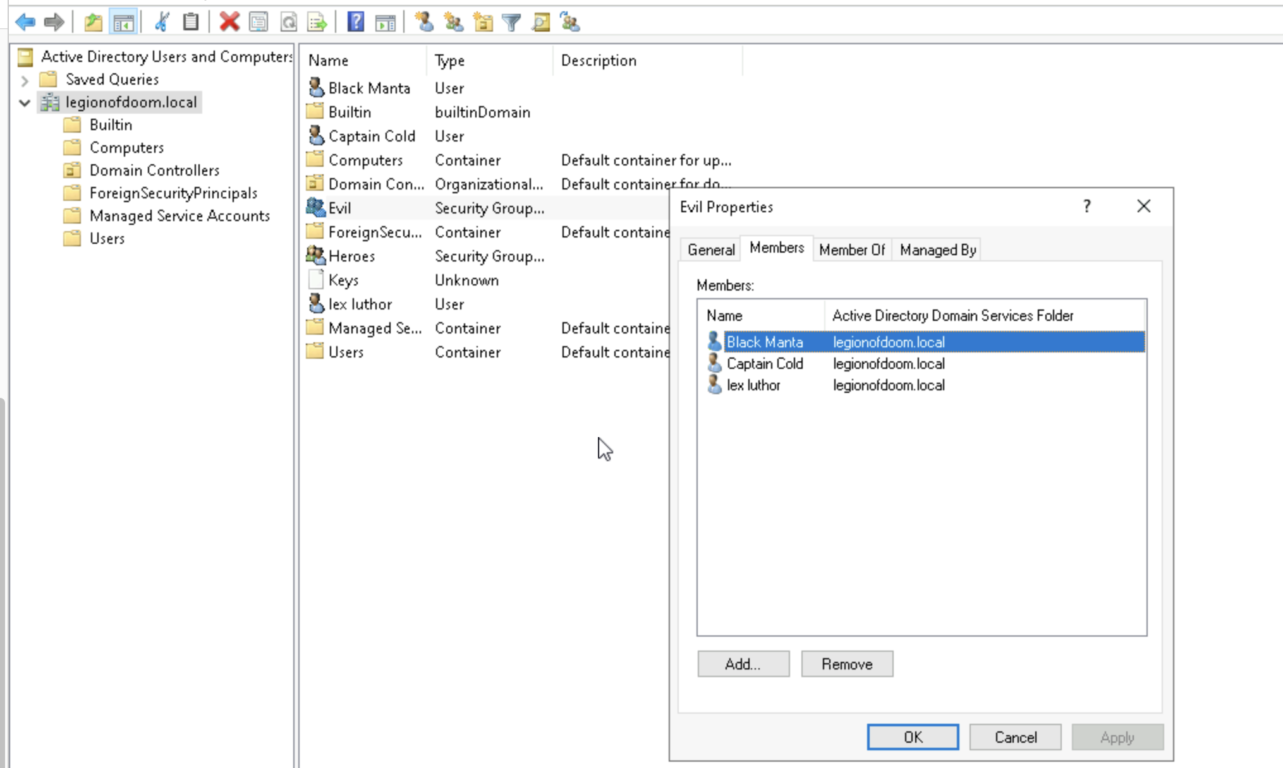Screen dimensions: 1283x768
Task: Click the Back arrow toolbar icon
Action: tap(25, 22)
